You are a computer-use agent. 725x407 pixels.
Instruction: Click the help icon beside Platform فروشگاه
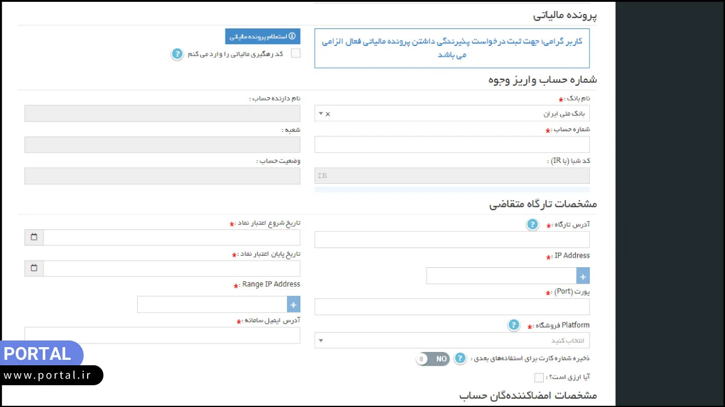pos(513,325)
